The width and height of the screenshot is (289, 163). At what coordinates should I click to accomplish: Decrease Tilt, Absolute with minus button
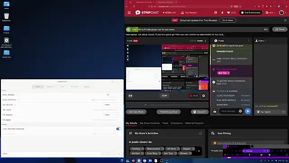[x=113, y=115]
